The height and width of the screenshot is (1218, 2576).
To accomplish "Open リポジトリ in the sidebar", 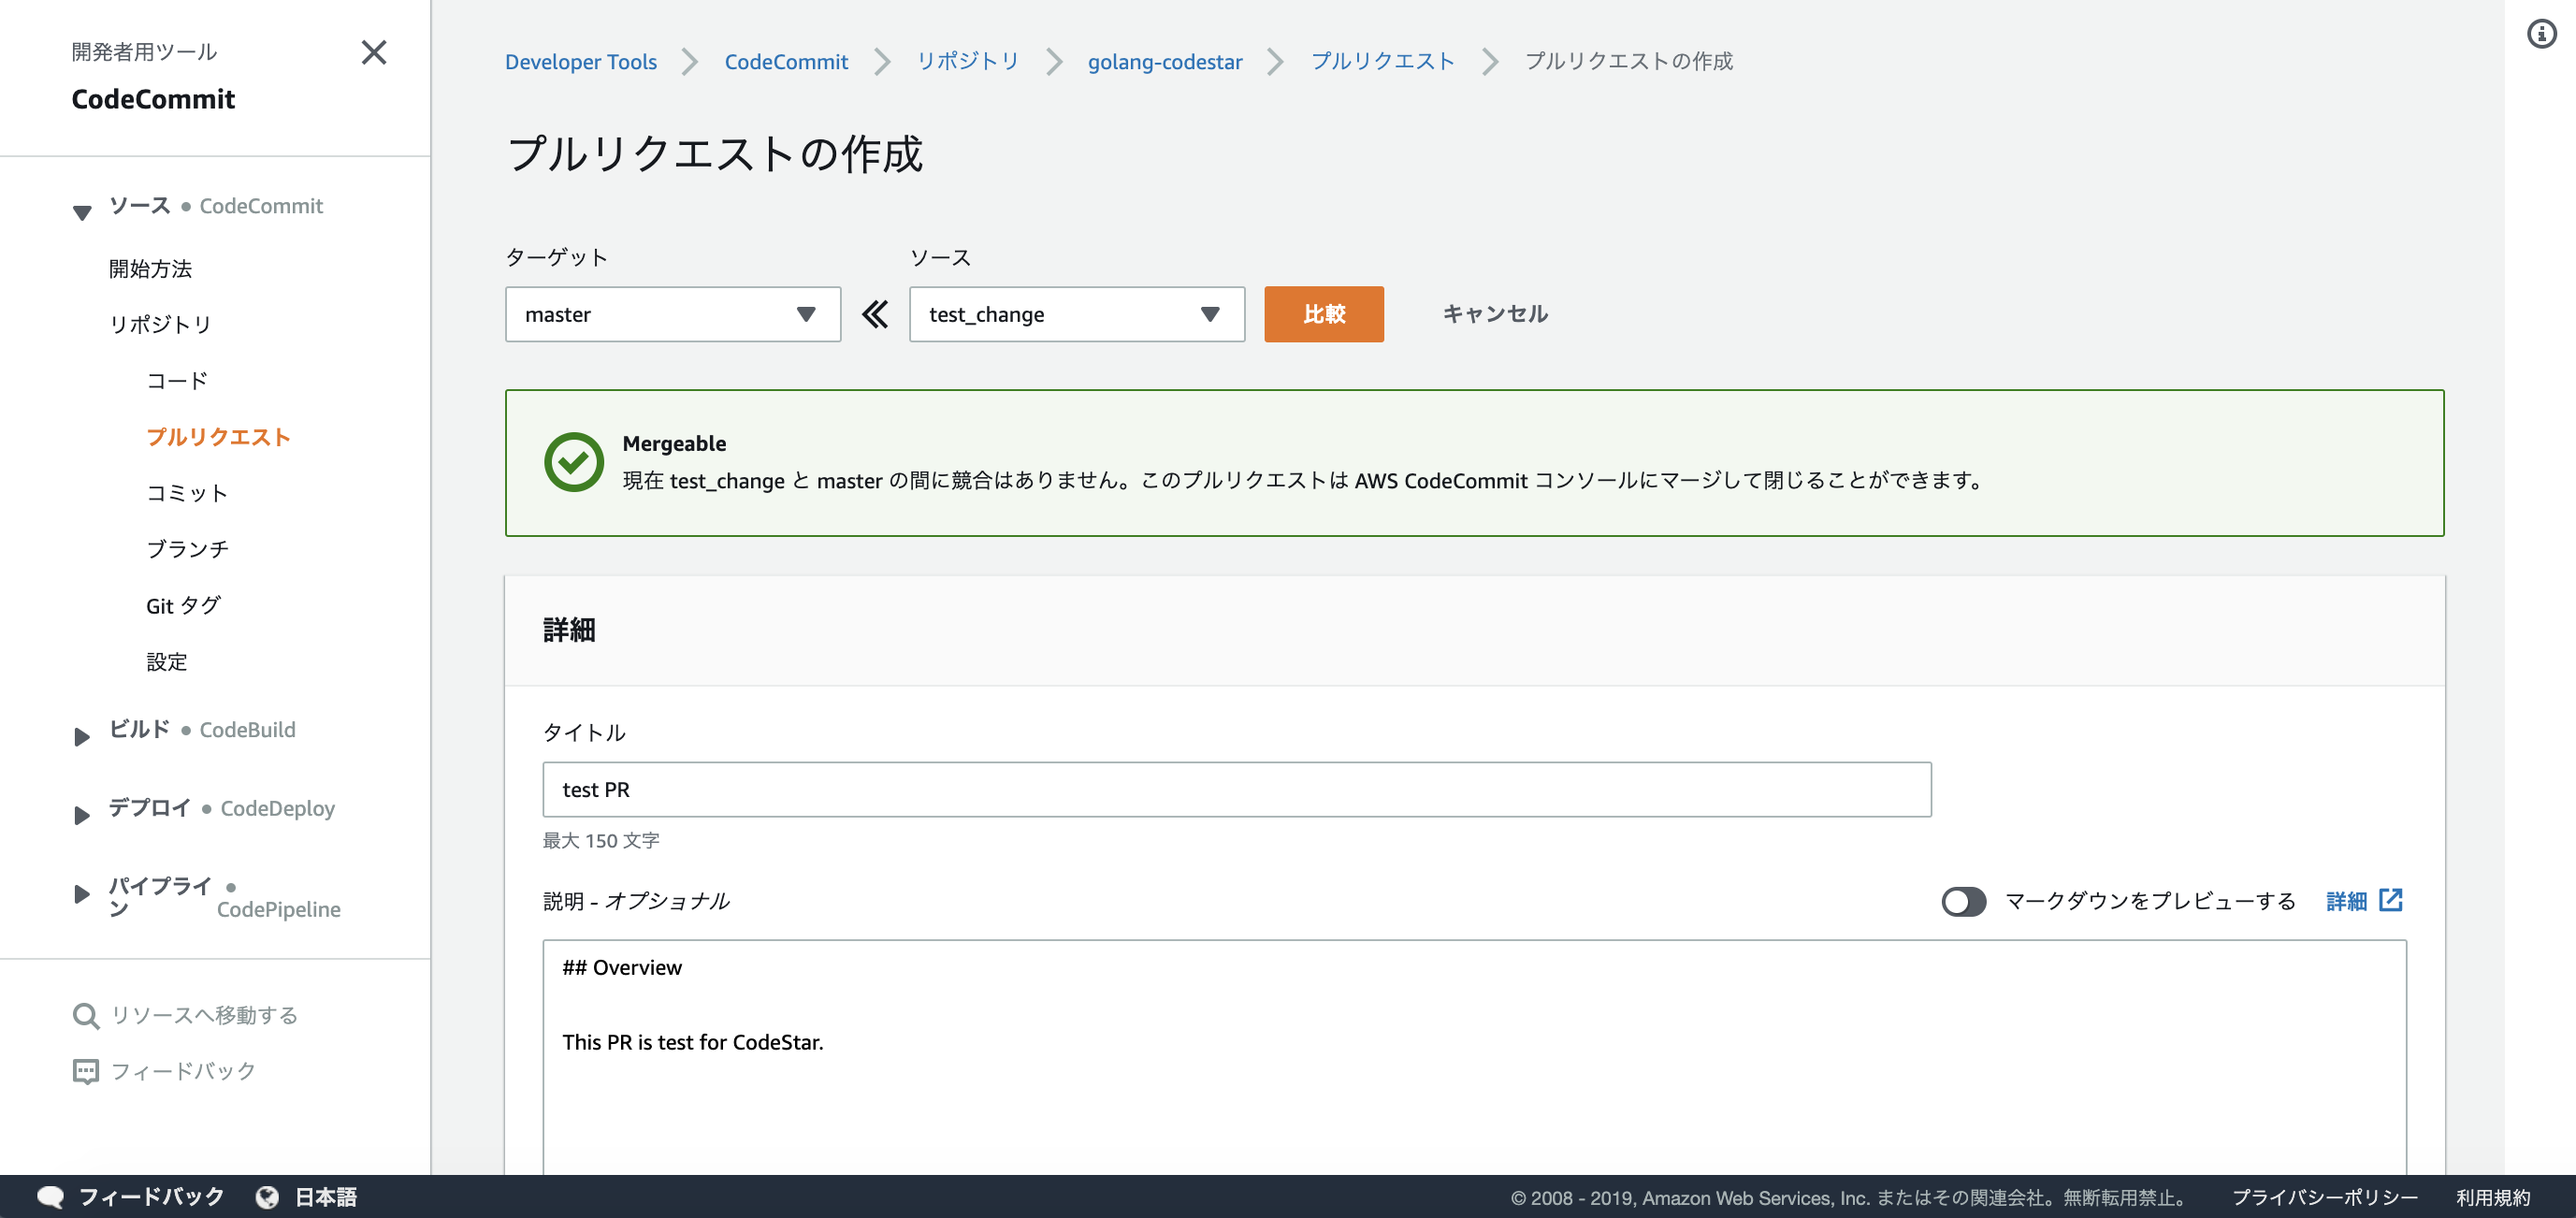I will [x=160, y=324].
